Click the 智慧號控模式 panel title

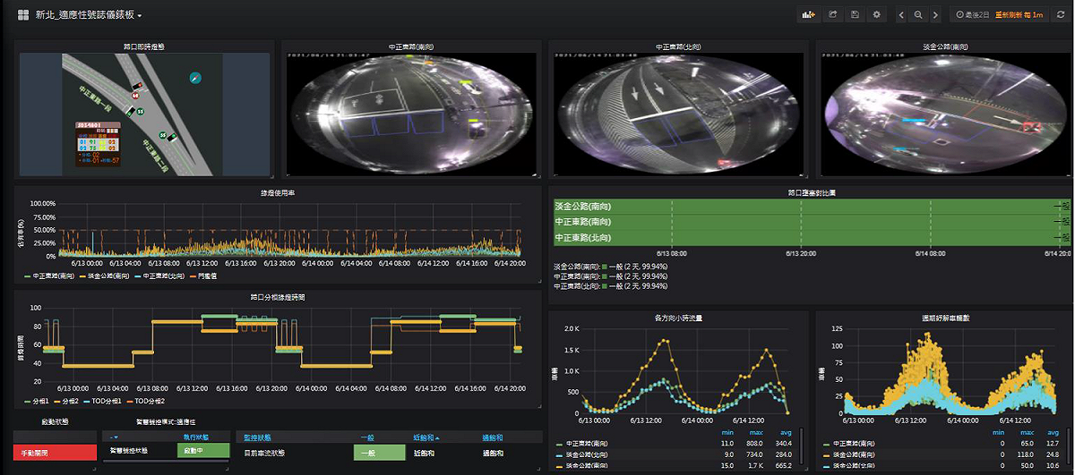166,420
